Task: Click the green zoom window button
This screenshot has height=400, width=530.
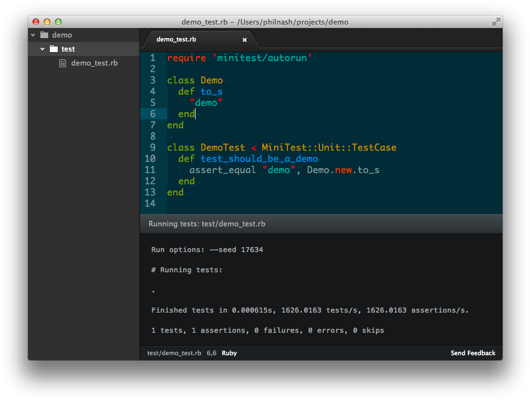Action: pyautogui.click(x=58, y=22)
